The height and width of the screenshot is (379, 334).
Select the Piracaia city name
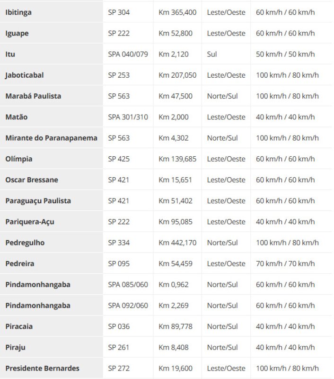(19, 326)
